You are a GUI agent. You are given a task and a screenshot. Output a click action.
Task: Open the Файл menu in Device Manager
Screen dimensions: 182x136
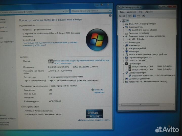(x=122, y=12)
